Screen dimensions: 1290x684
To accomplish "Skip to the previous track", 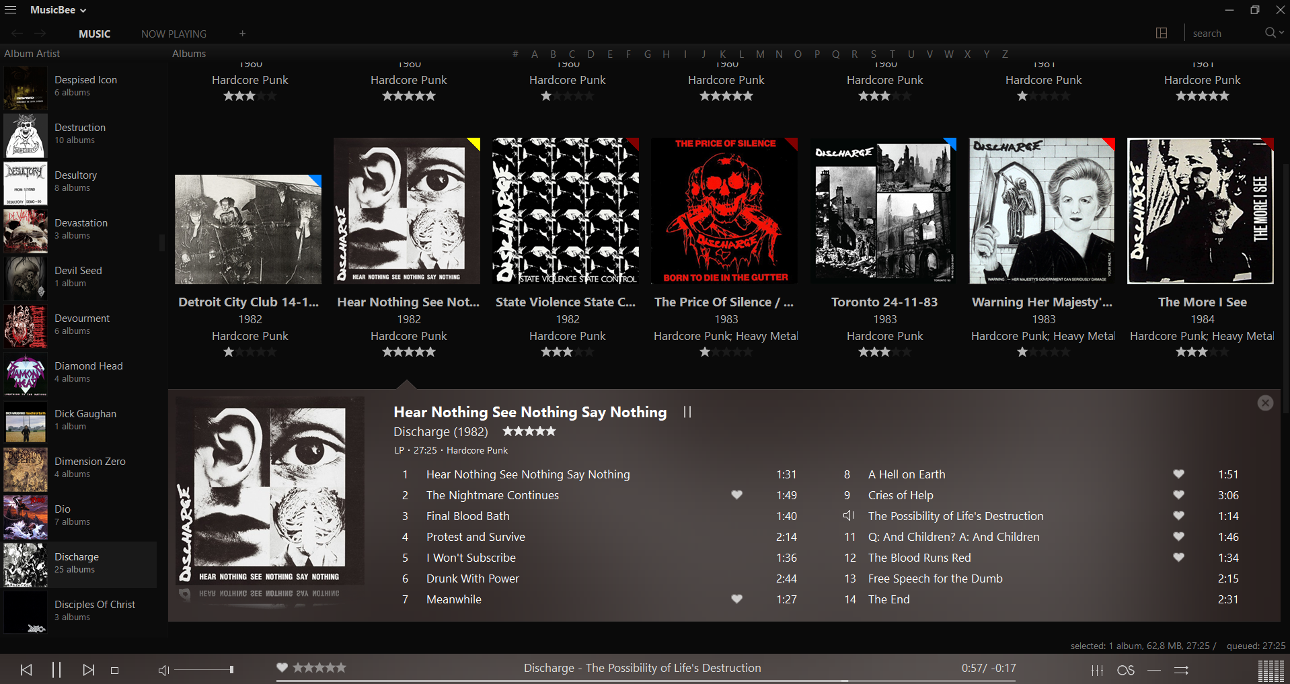I will [26, 670].
